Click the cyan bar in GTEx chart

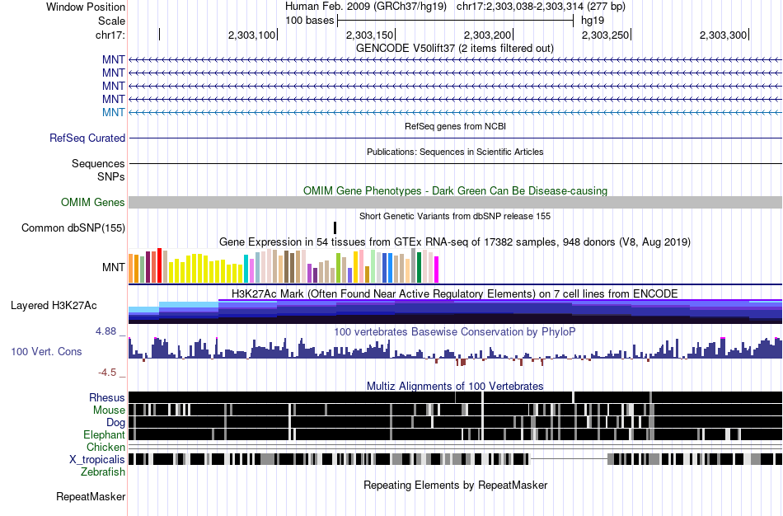(246, 269)
